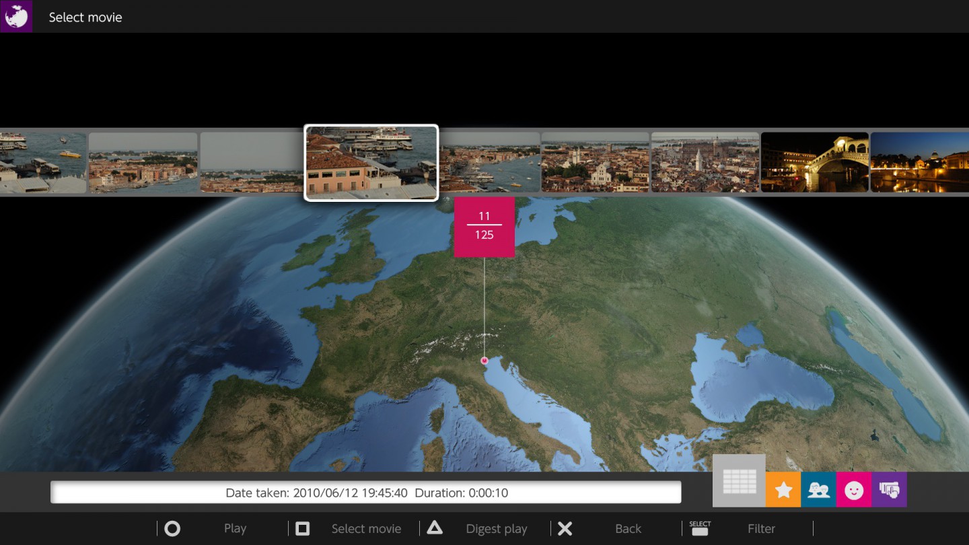Image resolution: width=969 pixels, height=545 pixels.
Task: Select the illuminated Rialto Bridge night thumbnail
Action: pos(814,162)
